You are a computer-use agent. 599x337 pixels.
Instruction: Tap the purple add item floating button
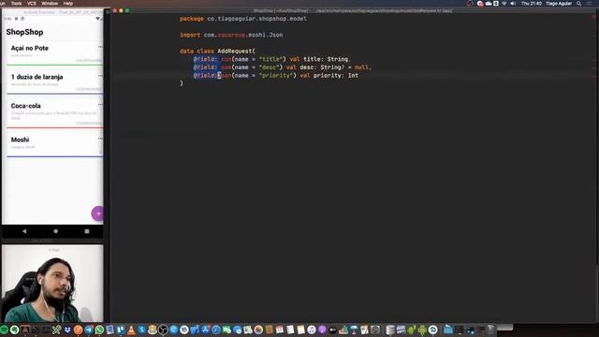97,213
